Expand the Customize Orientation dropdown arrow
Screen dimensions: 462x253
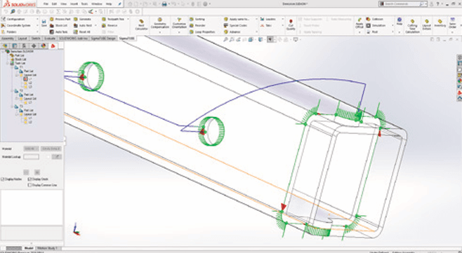pos(179,32)
